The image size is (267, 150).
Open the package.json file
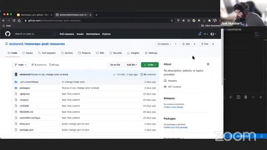27,130
